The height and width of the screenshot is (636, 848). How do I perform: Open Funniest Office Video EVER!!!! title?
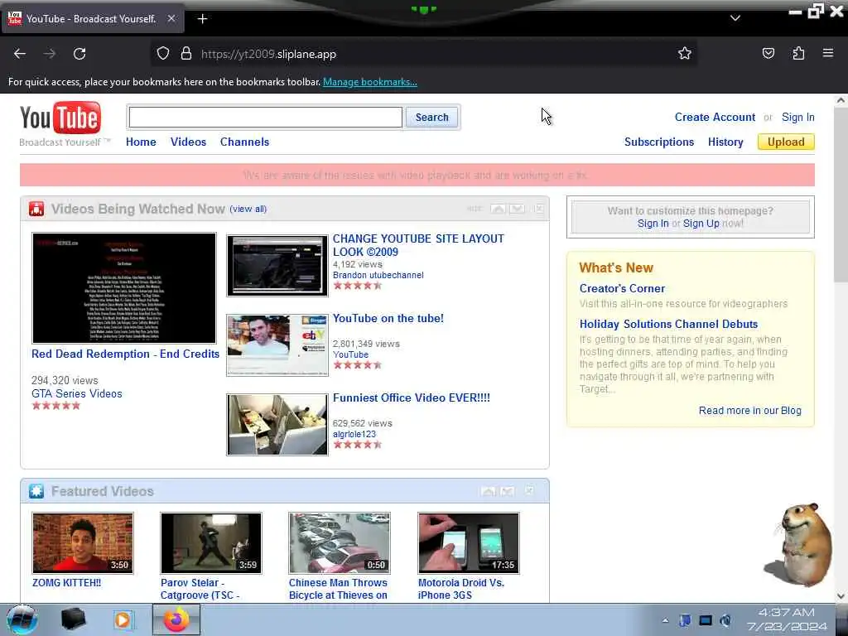point(411,397)
